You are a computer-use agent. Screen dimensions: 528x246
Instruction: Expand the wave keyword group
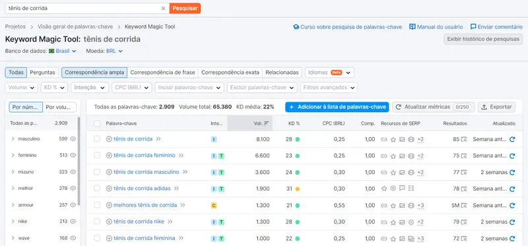point(13,238)
